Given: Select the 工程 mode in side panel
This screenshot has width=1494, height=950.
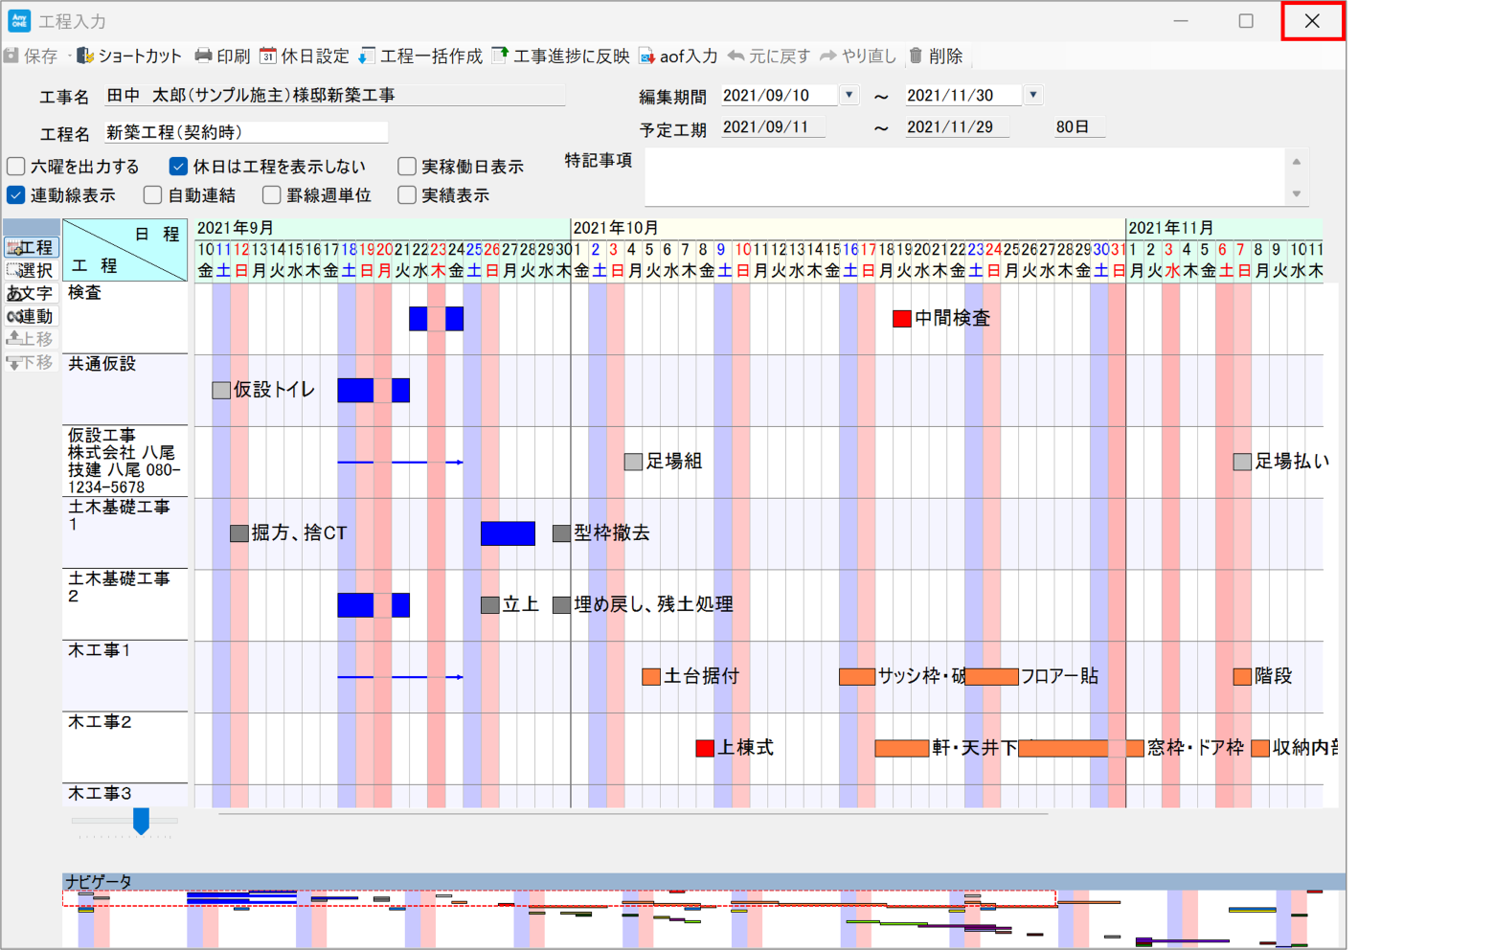Looking at the screenshot, I should [x=32, y=247].
